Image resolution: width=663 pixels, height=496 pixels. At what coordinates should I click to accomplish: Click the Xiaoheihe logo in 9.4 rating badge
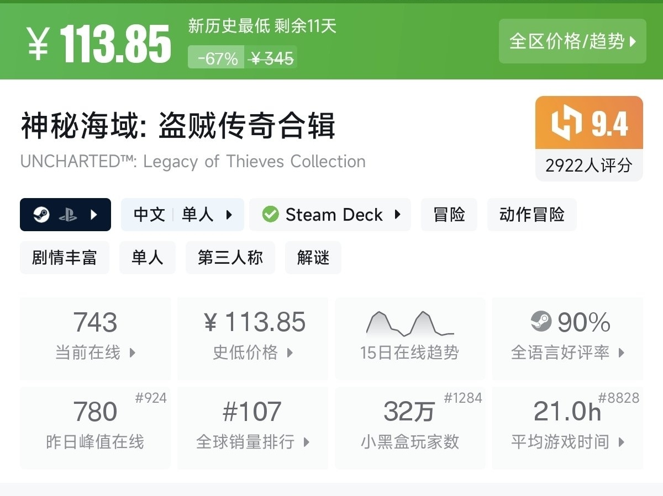(x=567, y=124)
